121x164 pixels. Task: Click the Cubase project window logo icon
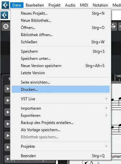[4, 15]
